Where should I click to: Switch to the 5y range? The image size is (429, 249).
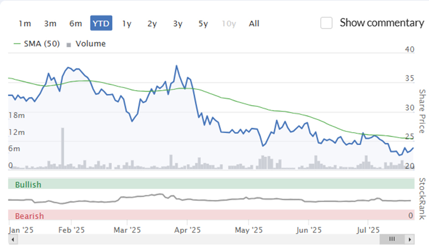click(203, 24)
